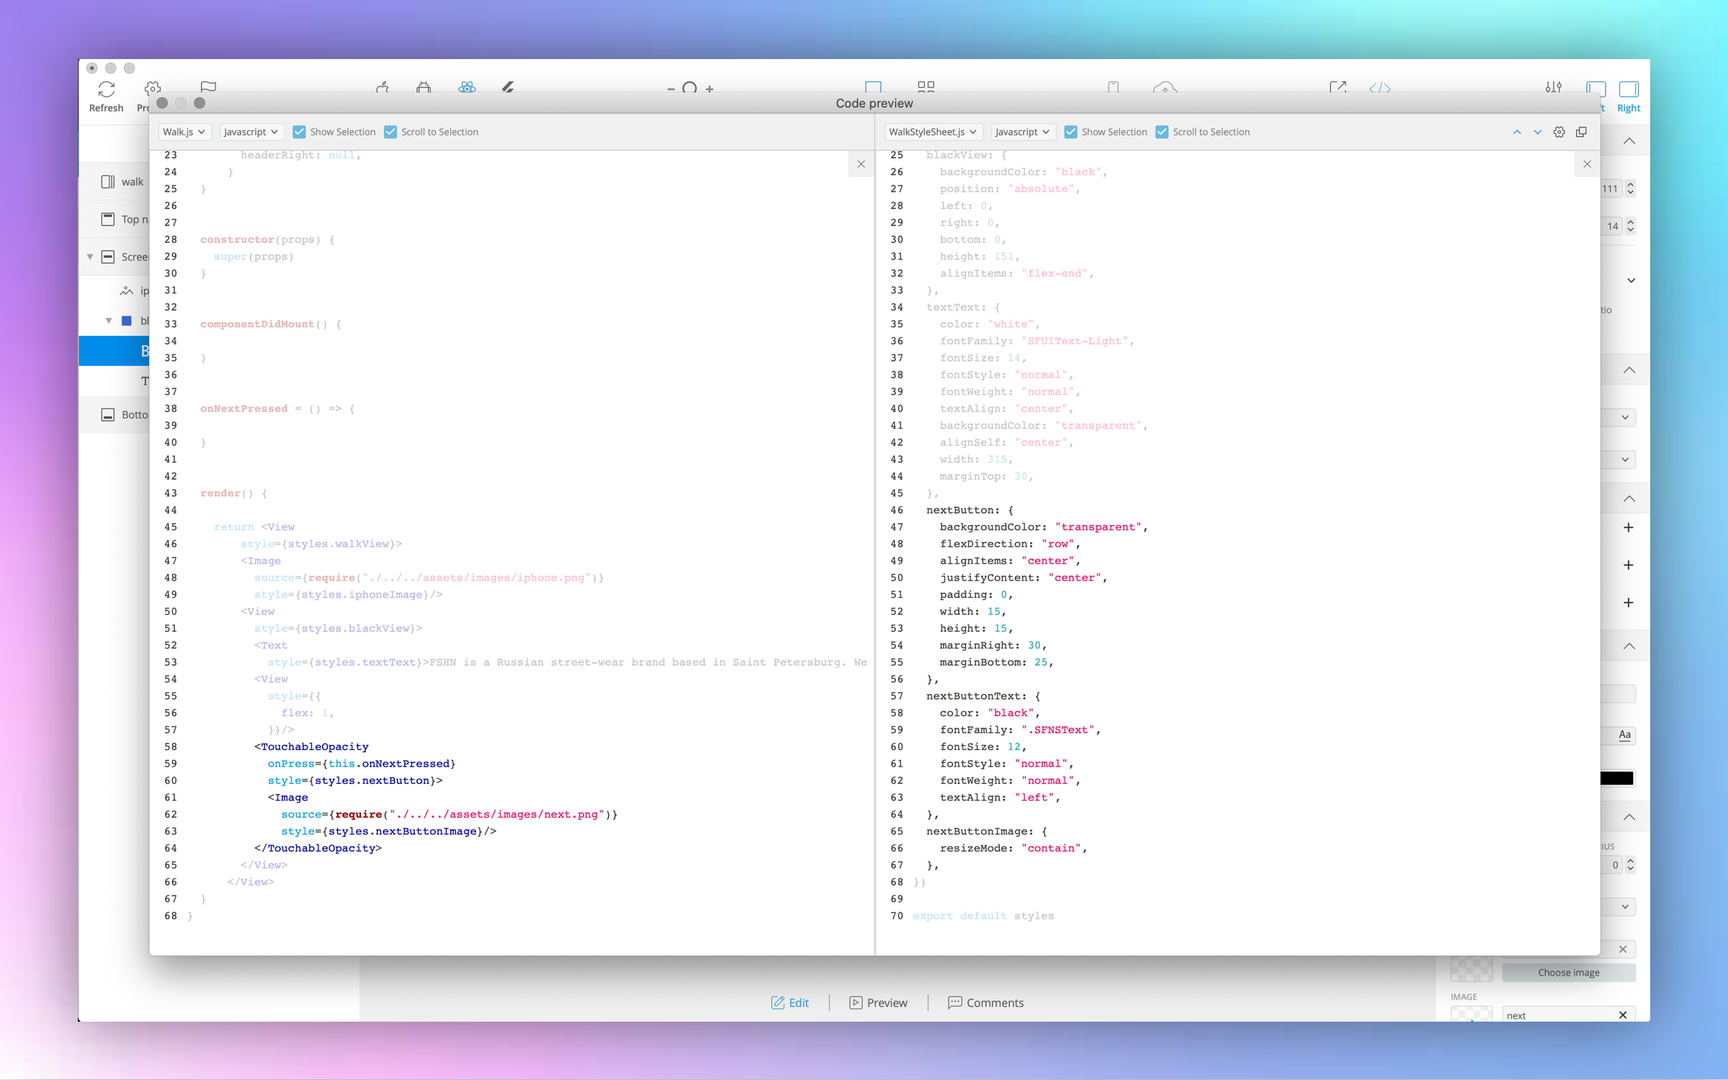Click the zoom out minus icon
Image resolution: width=1728 pixels, height=1080 pixels.
click(x=671, y=89)
